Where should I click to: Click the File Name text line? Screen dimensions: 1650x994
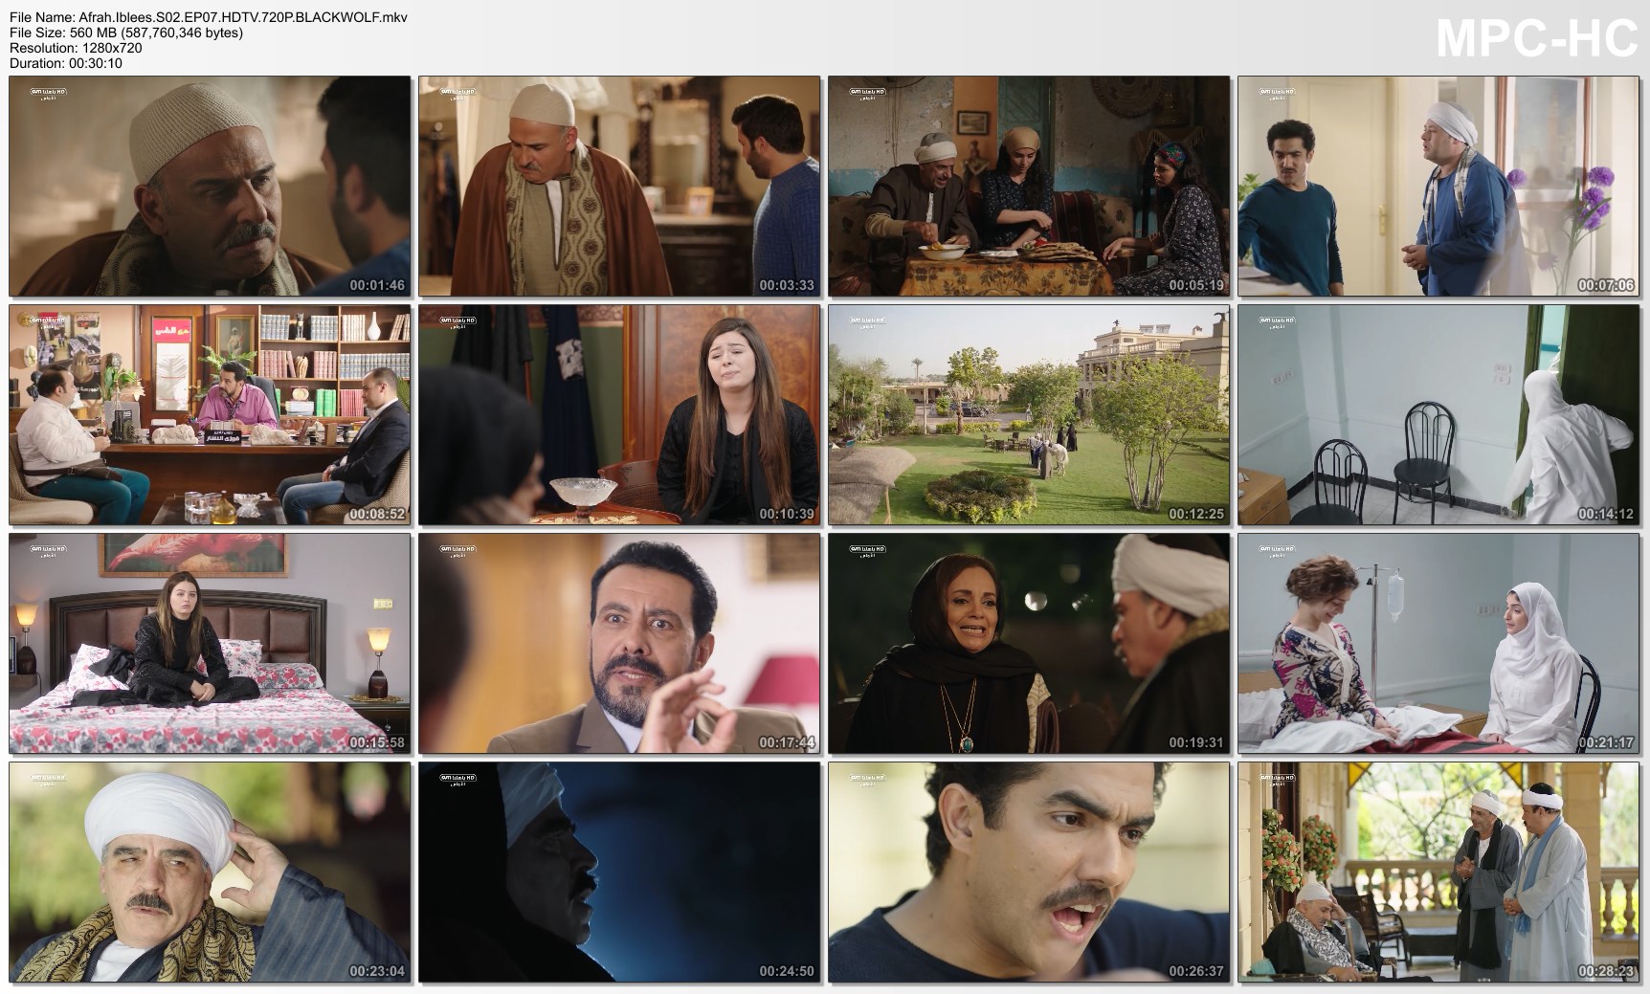click(x=209, y=17)
